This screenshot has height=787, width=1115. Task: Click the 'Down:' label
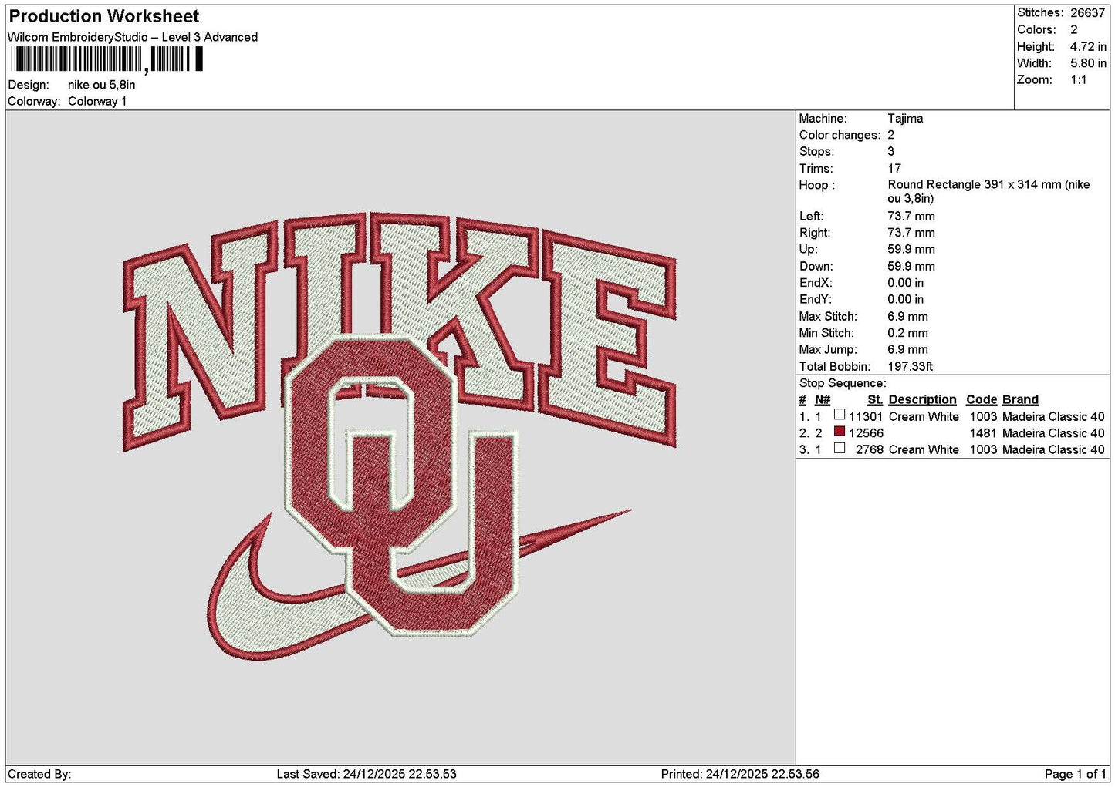[816, 266]
